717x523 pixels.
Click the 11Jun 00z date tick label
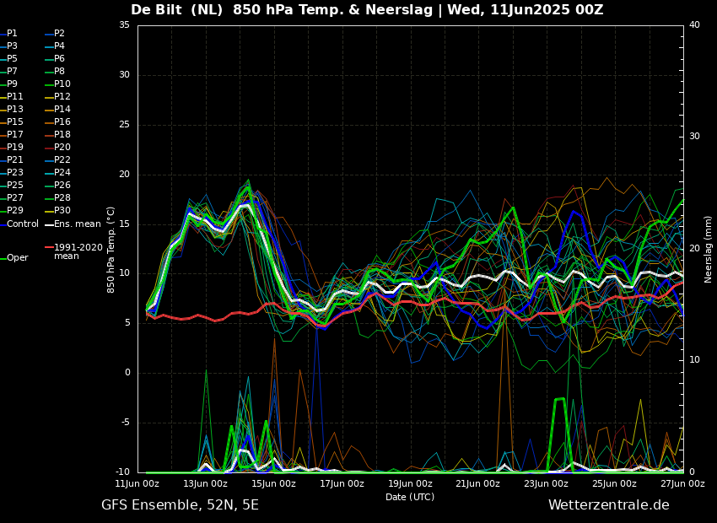137,484
